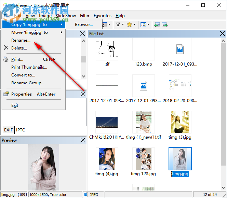Select the timg (1)_new(1).tif thumbnail

point(144,122)
